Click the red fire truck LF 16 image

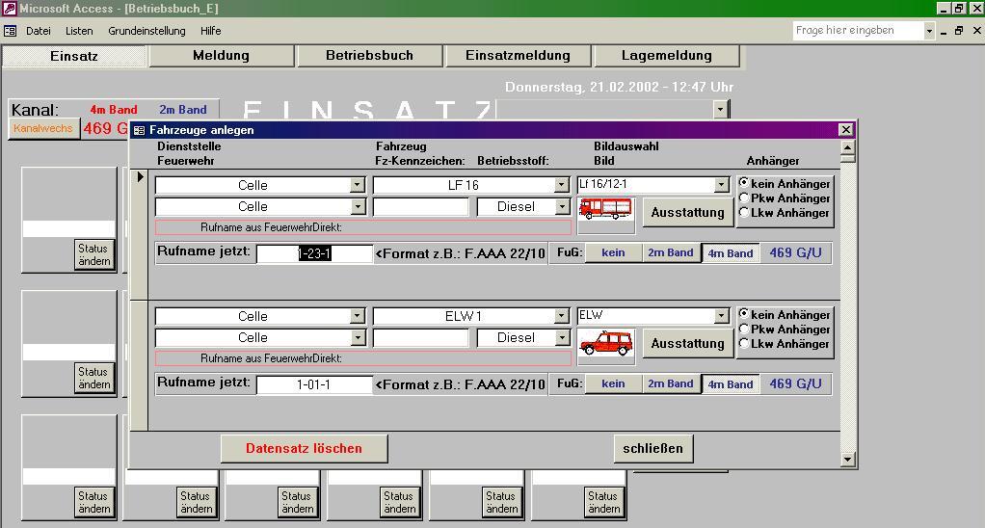click(x=605, y=209)
